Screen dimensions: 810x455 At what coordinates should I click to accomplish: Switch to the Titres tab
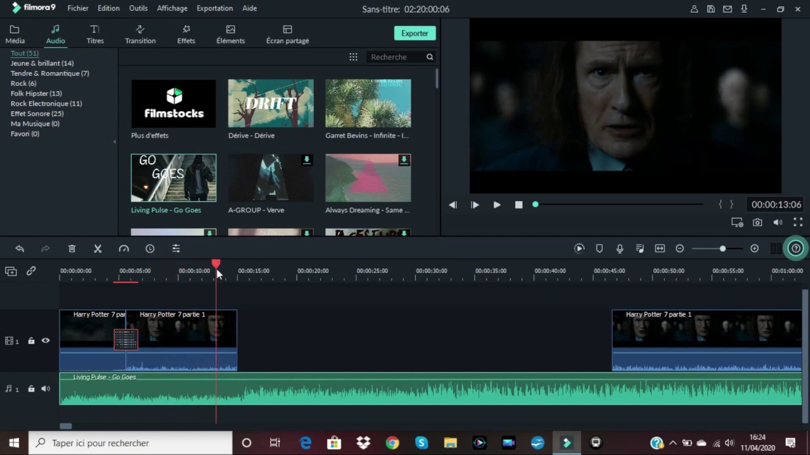(95, 35)
